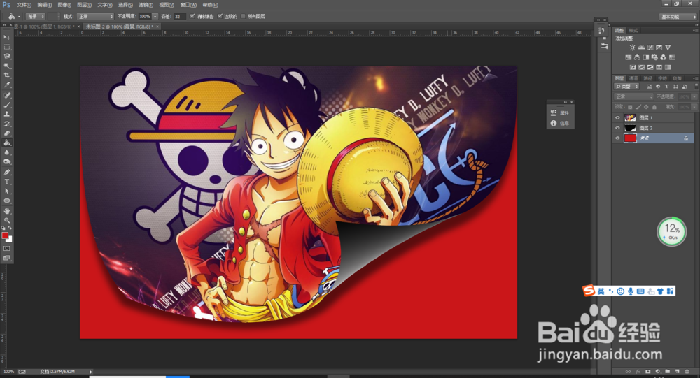This screenshot has width=700, height=378.
Task: Select the Healing Brush tool
Action: (7, 96)
